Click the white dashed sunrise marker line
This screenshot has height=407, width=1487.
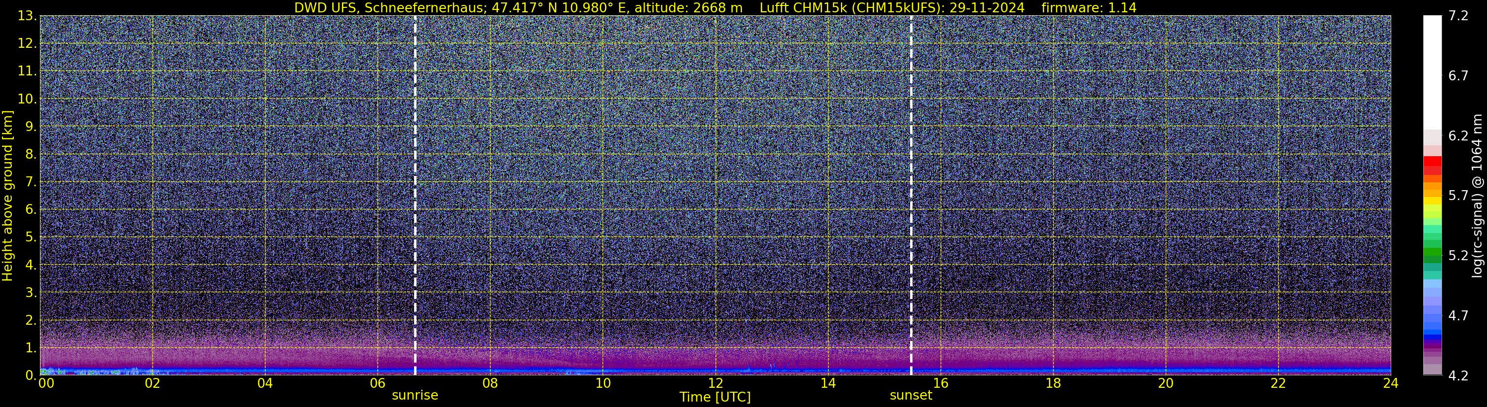[415, 195]
